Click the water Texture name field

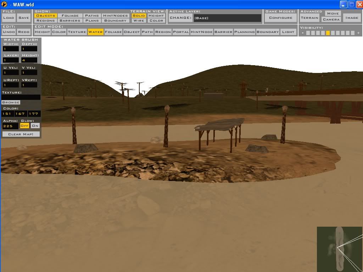(x=21, y=97)
